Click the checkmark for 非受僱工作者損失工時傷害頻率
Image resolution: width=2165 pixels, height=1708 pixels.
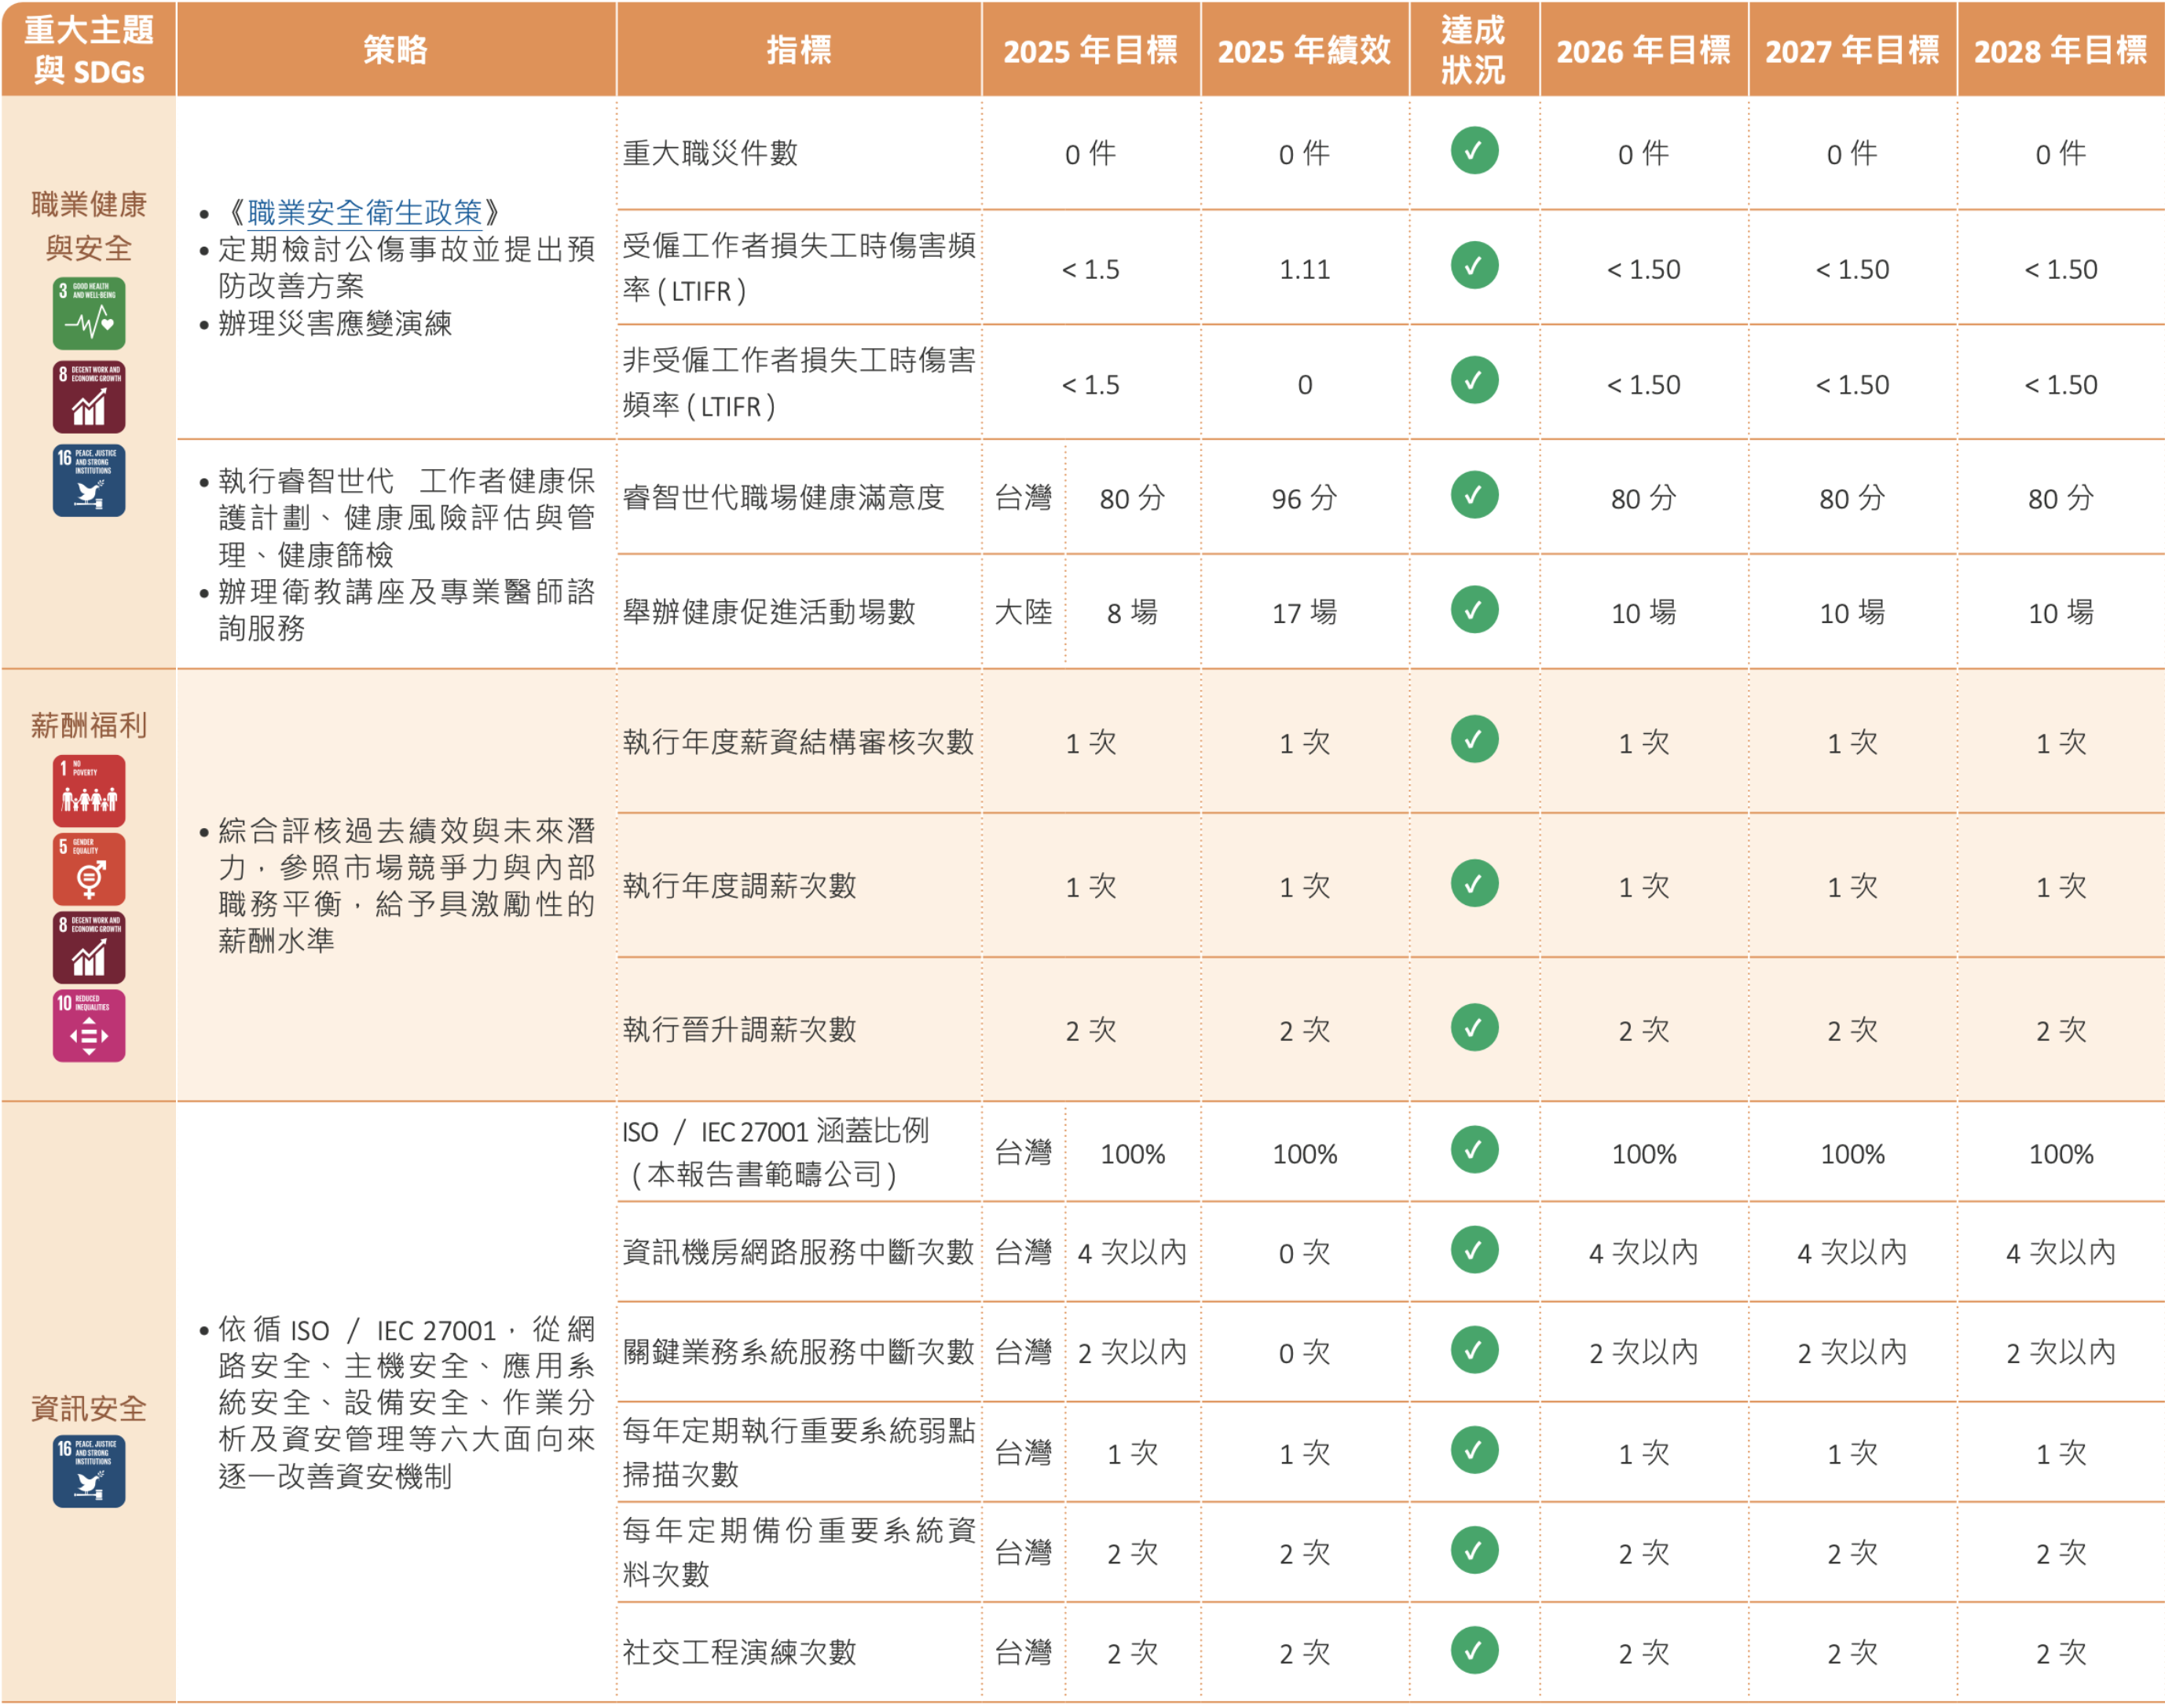tap(1474, 381)
